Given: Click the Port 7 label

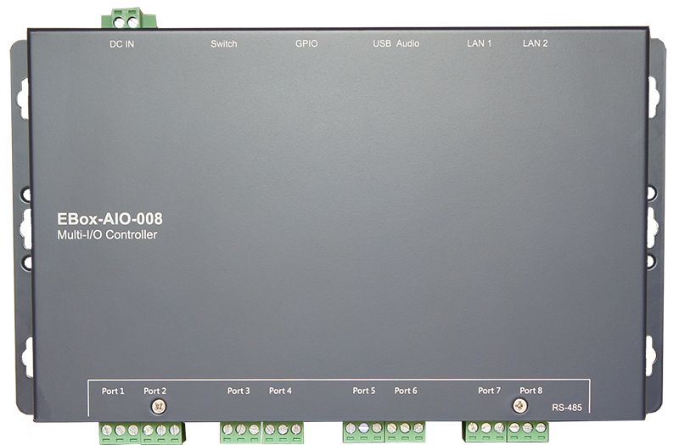Looking at the screenshot, I should click(x=490, y=391).
